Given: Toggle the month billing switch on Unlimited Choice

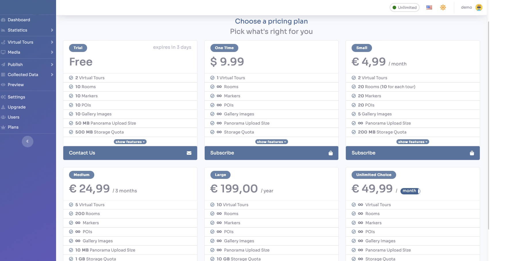Looking at the screenshot, I should pos(410,191).
